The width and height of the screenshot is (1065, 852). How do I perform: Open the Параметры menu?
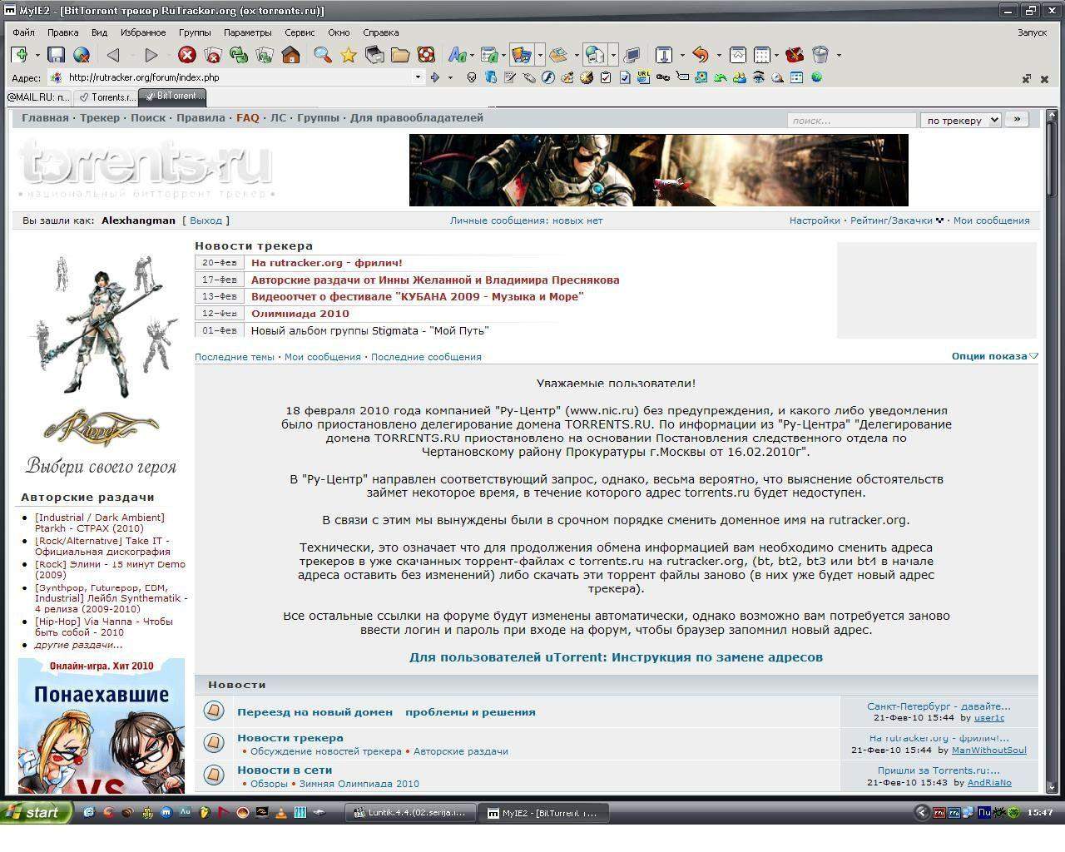[x=247, y=32]
